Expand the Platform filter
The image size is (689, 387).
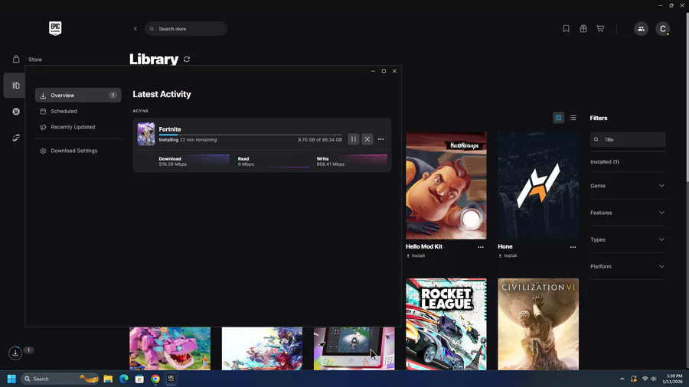point(628,266)
